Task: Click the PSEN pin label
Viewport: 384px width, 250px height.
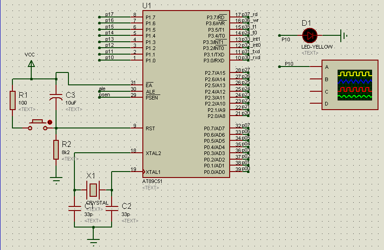Action: (x=152, y=98)
